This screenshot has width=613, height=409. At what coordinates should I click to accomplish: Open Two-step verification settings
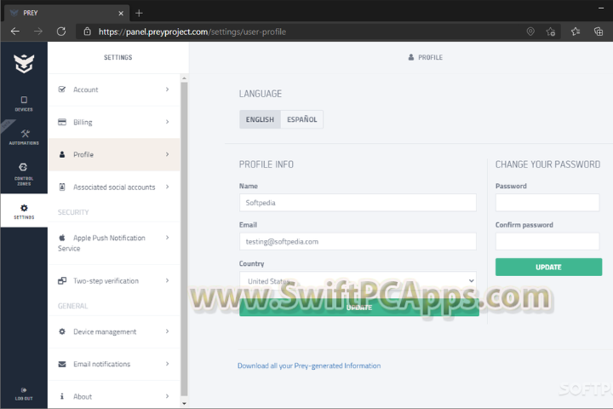pyautogui.click(x=114, y=281)
